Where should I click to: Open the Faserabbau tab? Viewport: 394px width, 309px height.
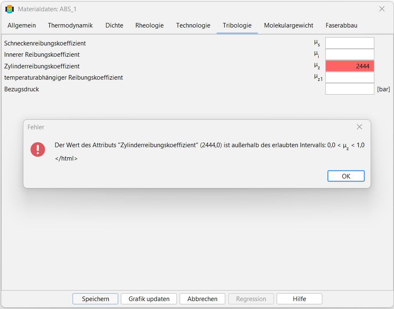click(341, 25)
